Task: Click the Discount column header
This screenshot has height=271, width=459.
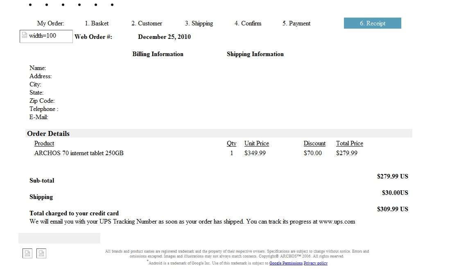Action: pyautogui.click(x=314, y=143)
